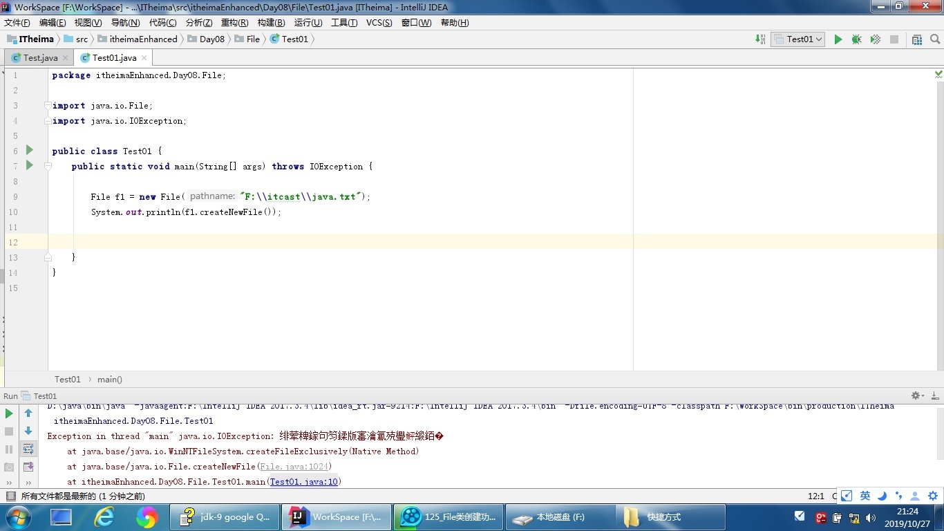The width and height of the screenshot is (944, 531).
Task: Close the Test.java tab
Action: 66,58
